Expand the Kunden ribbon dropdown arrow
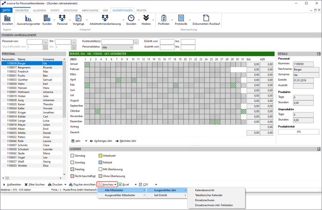The image size is (322, 210). [54, 20]
